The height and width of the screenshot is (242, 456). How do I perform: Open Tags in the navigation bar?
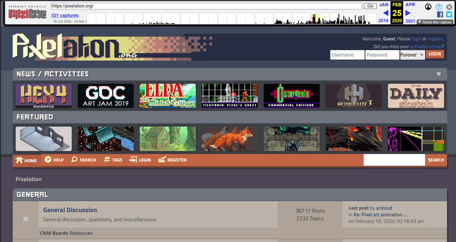[113, 160]
